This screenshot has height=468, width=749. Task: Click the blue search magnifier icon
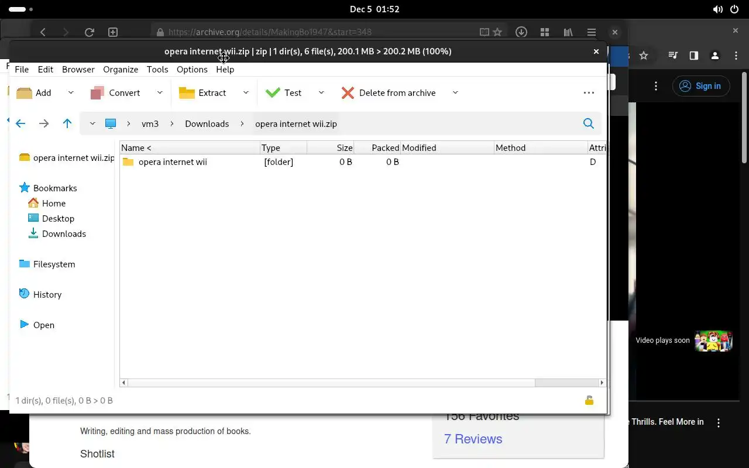coord(589,123)
